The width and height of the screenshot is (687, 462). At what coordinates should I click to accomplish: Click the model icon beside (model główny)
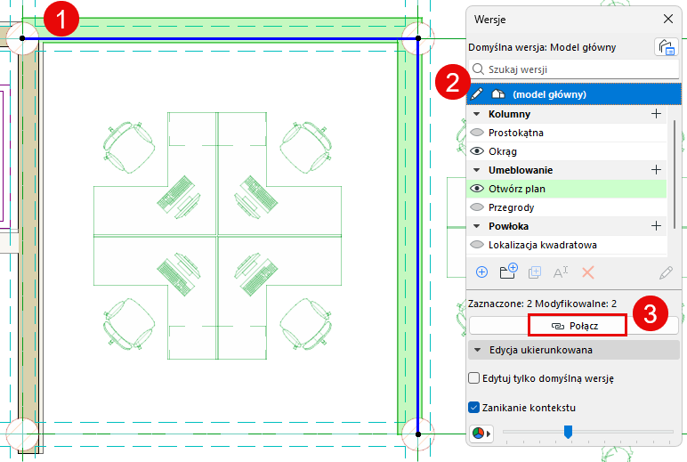(x=498, y=93)
